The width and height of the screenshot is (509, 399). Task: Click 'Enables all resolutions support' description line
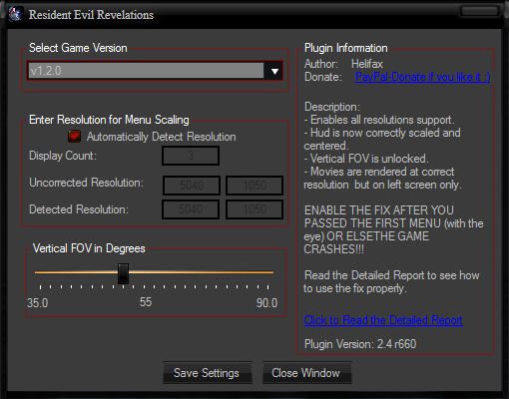[x=379, y=120]
